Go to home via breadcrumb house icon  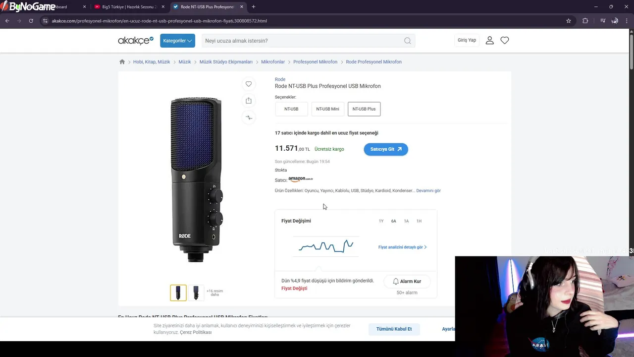(x=122, y=62)
